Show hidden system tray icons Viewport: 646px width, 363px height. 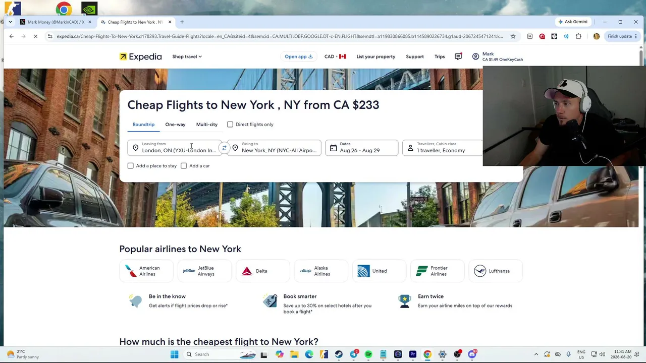point(536,354)
